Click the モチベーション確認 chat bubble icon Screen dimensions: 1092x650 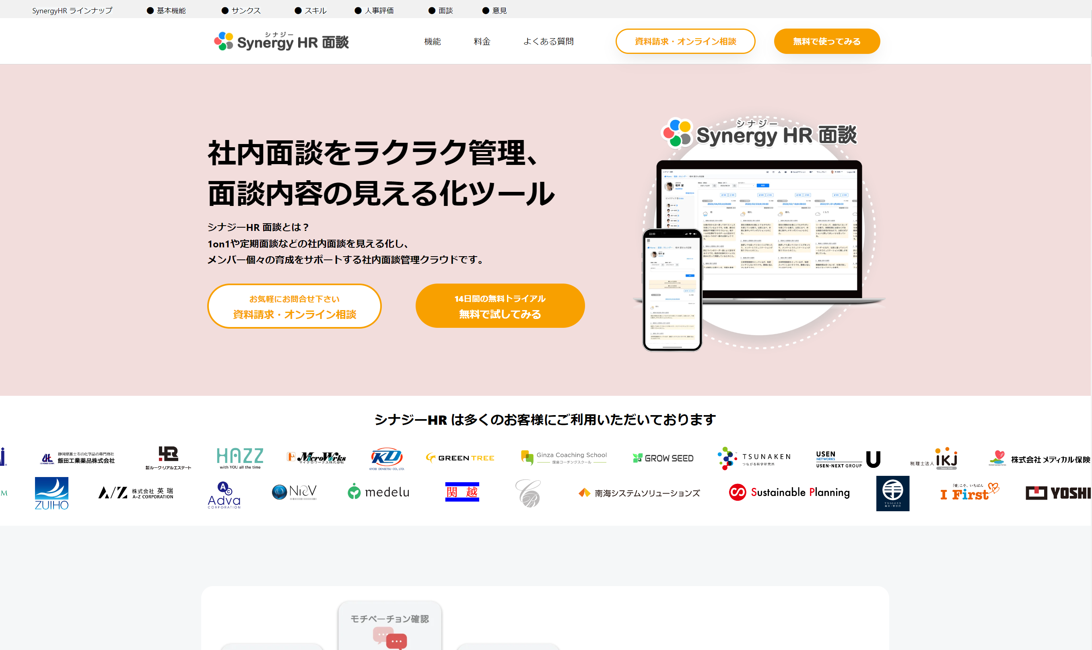[390, 640]
